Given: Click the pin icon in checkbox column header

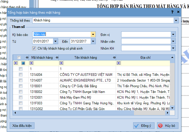Looking at the screenshot, I should 27,58.
